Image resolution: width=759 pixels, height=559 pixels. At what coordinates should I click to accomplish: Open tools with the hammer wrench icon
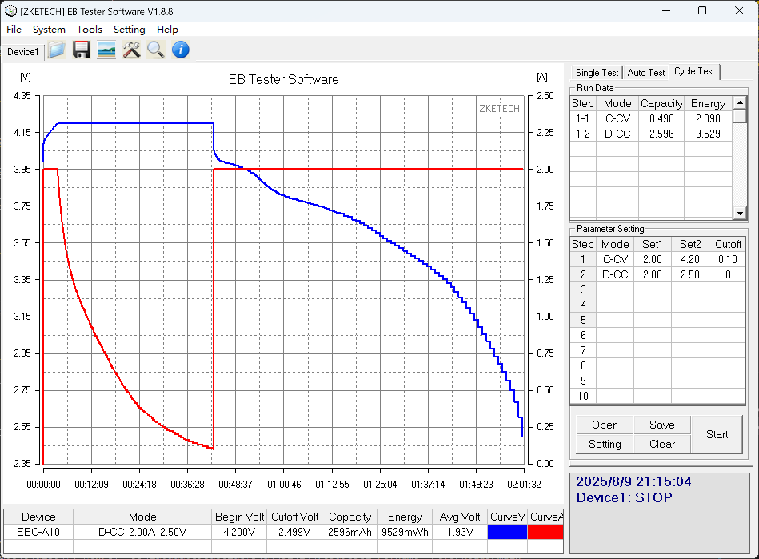pyautogui.click(x=131, y=50)
